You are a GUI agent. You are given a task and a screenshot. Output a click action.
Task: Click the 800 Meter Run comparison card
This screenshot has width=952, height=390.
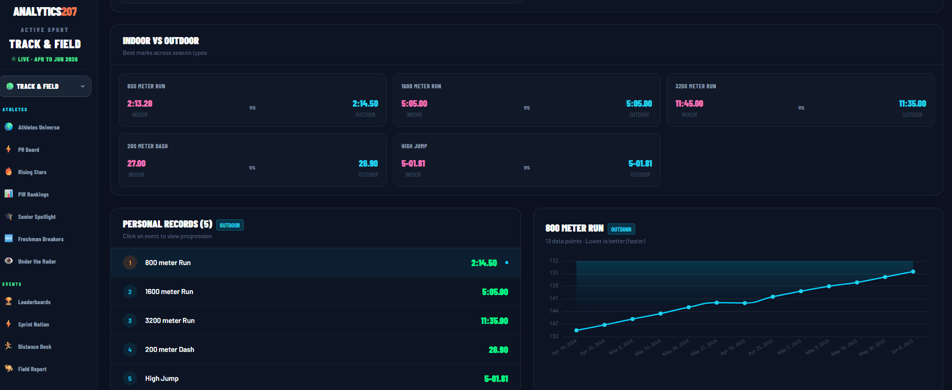pyautogui.click(x=252, y=100)
